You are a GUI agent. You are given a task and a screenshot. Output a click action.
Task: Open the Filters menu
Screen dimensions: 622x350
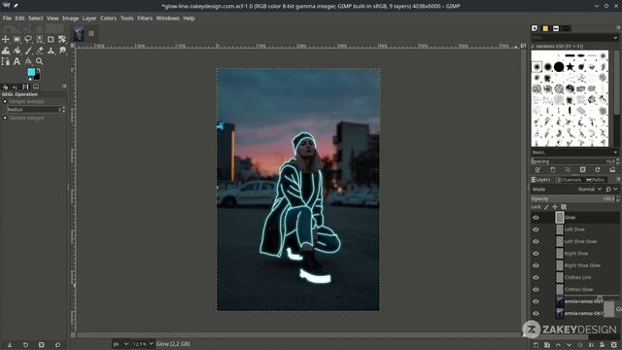click(145, 18)
